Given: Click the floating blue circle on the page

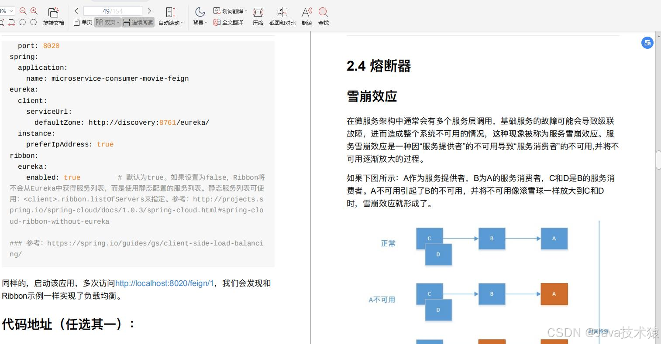Looking at the screenshot, I should pyautogui.click(x=647, y=43).
